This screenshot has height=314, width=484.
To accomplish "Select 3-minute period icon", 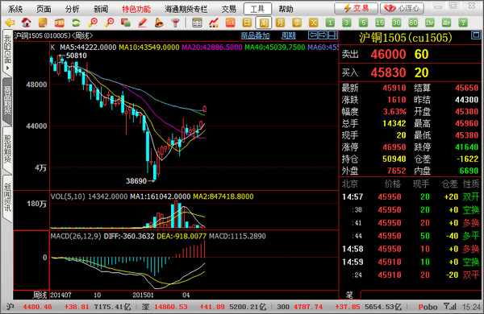I will coord(347,23).
